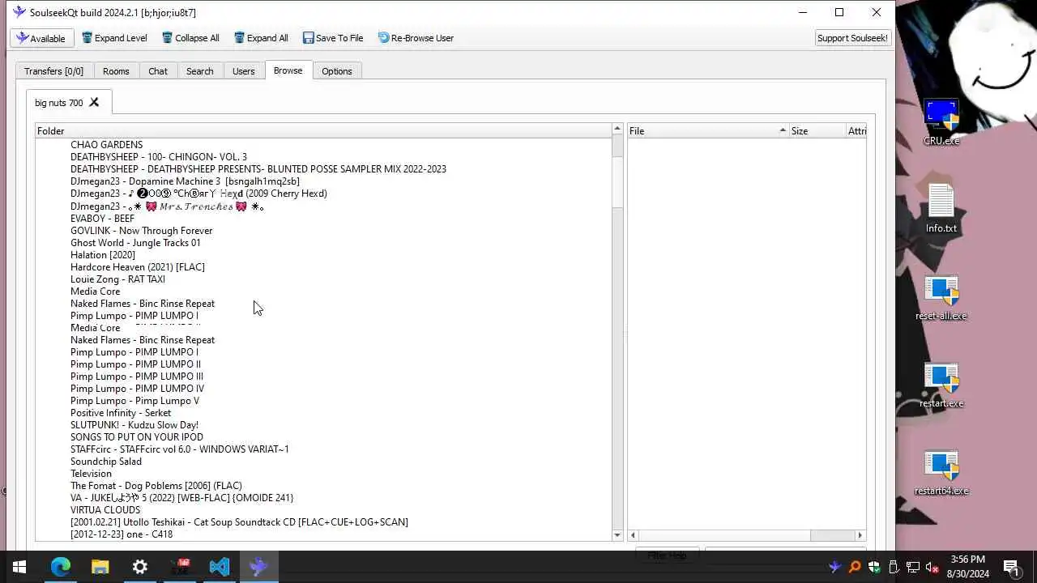Open the Windows Start menu

pos(19,567)
